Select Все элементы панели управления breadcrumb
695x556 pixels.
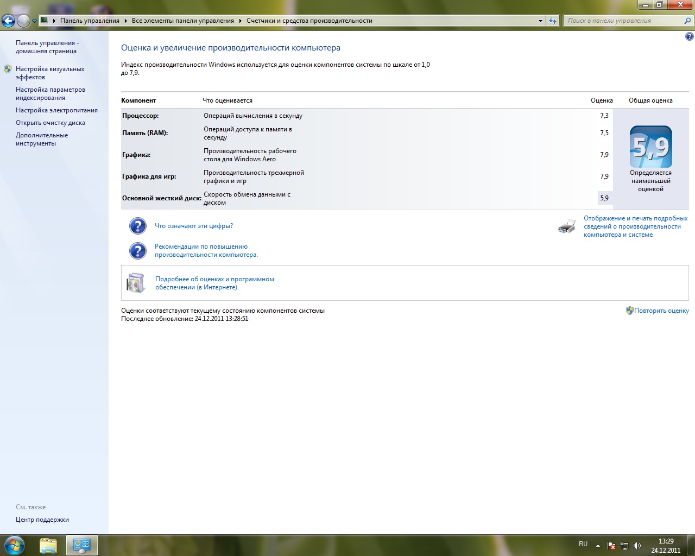pos(183,21)
